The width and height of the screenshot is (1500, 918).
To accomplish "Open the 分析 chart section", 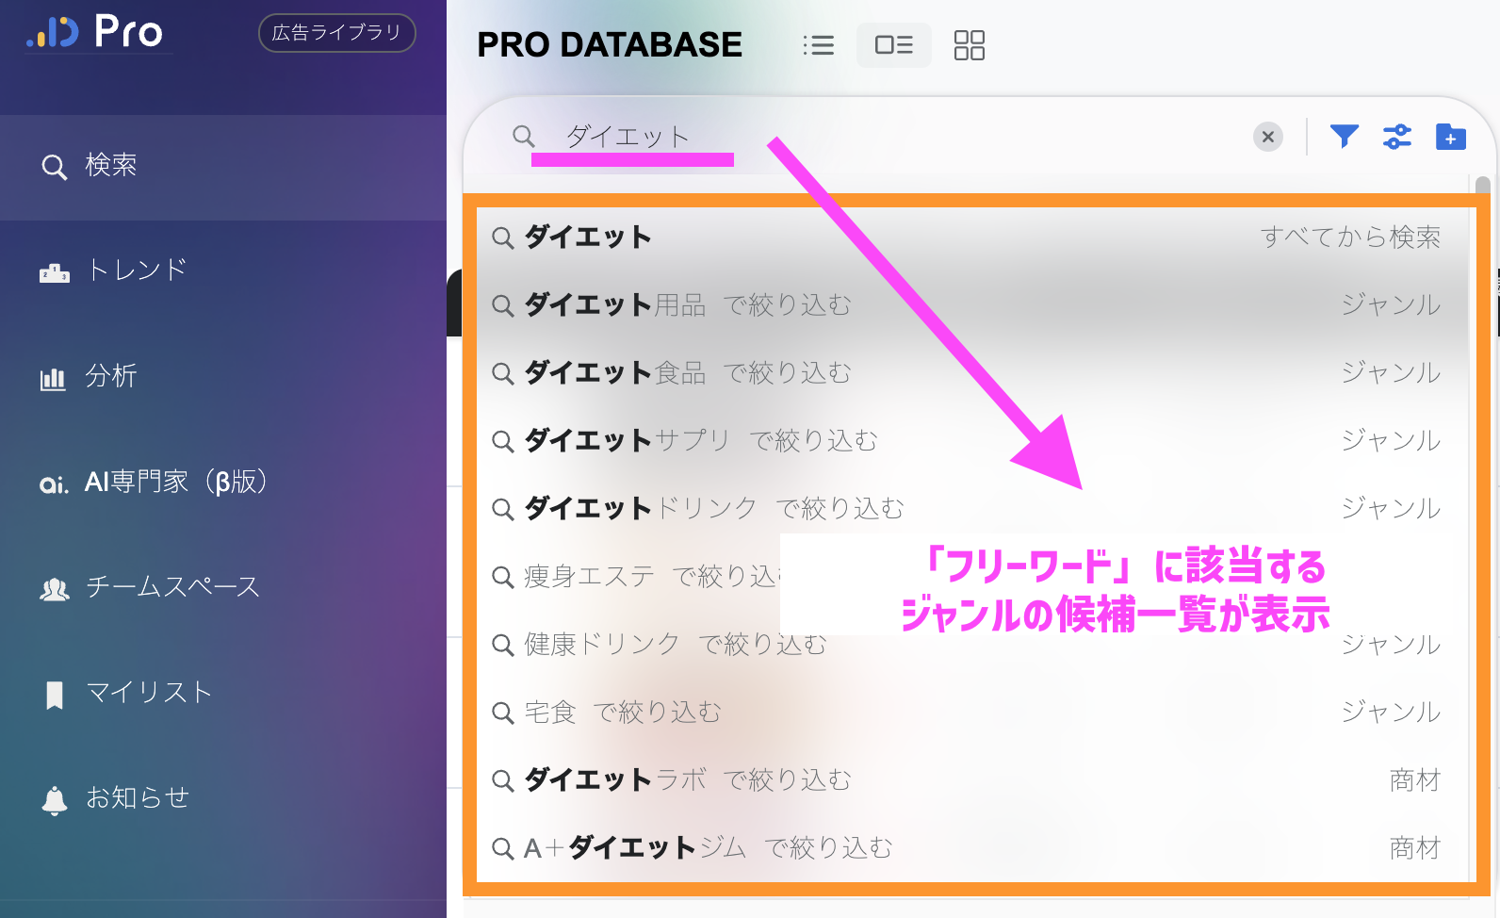I will click(110, 376).
